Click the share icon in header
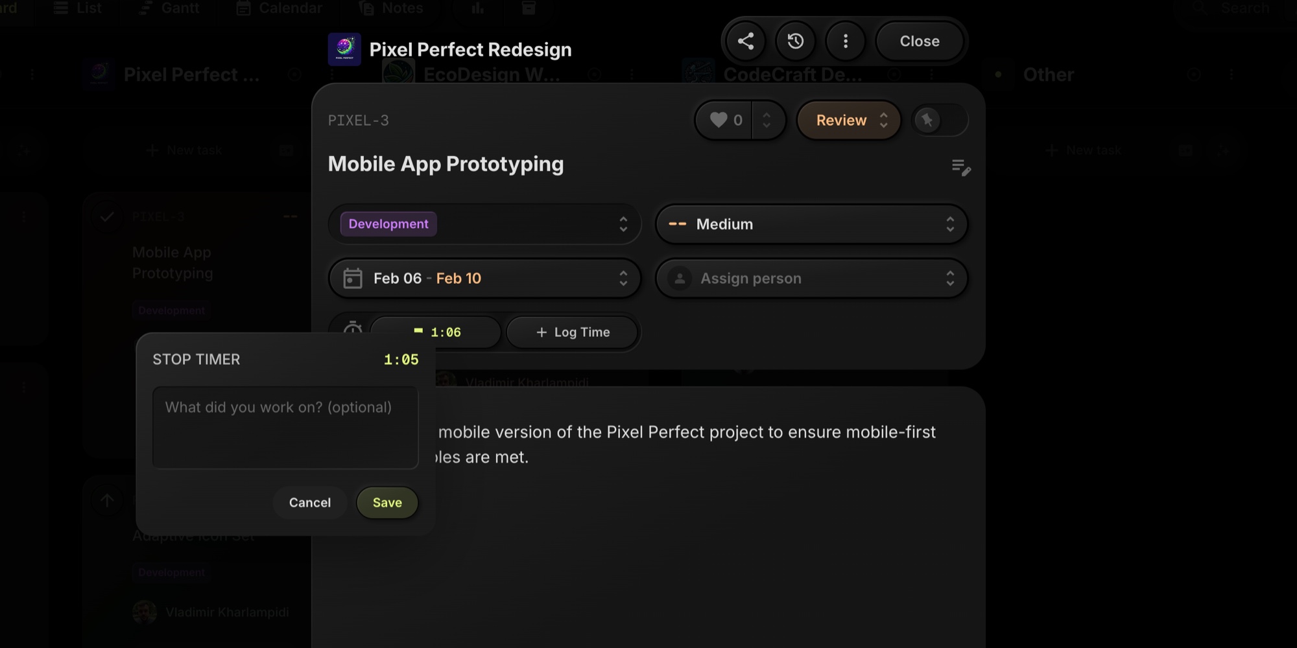This screenshot has width=1297, height=648. (745, 41)
